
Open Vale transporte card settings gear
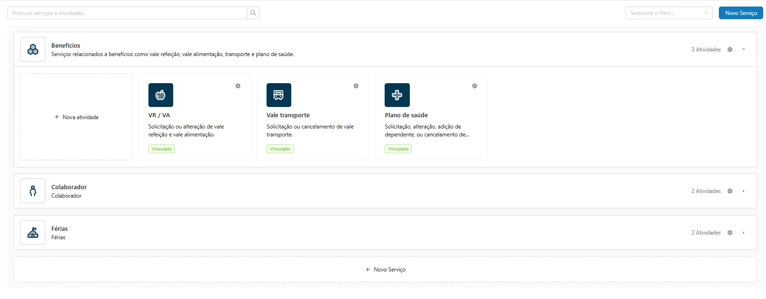tap(356, 86)
